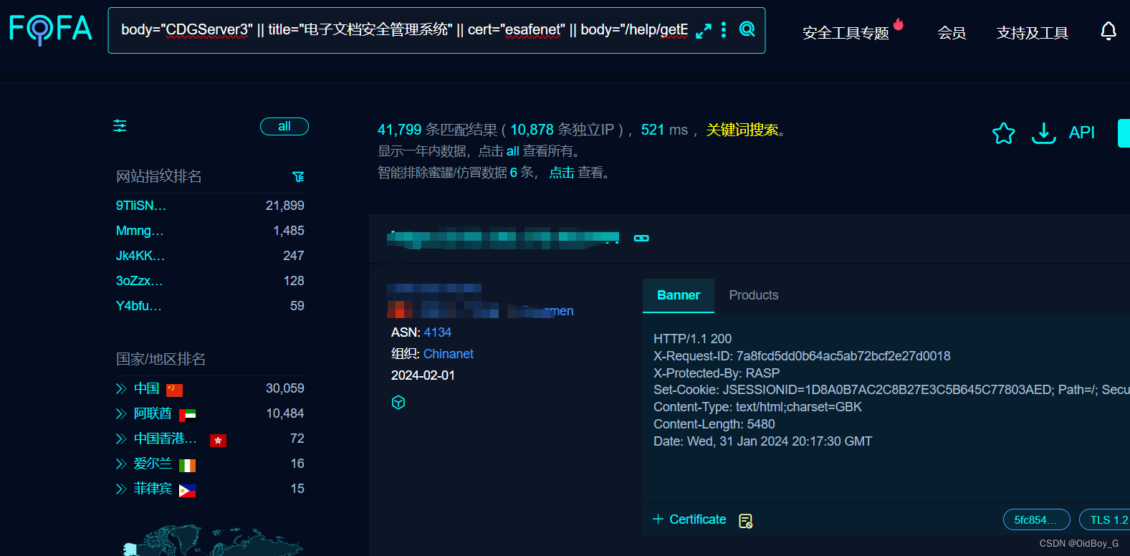The height and width of the screenshot is (556, 1130).
Task: Select 阿联酋 country filter text
Action: click(x=153, y=413)
